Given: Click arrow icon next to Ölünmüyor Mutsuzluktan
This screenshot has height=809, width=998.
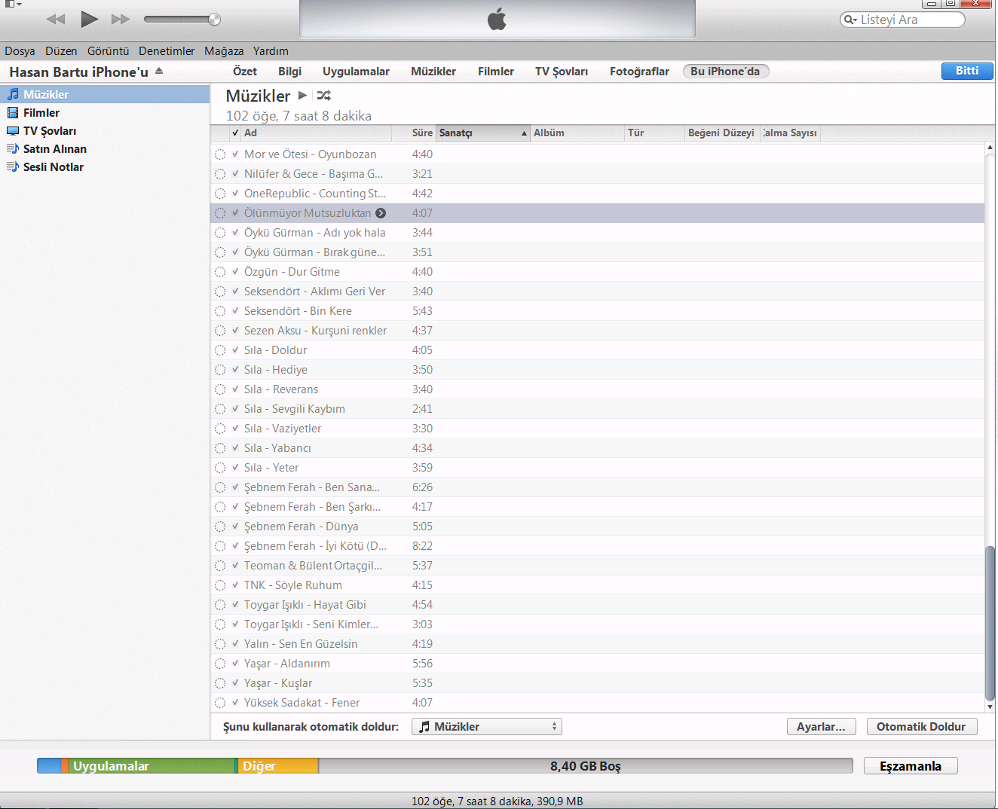Looking at the screenshot, I should pyautogui.click(x=381, y=213).
